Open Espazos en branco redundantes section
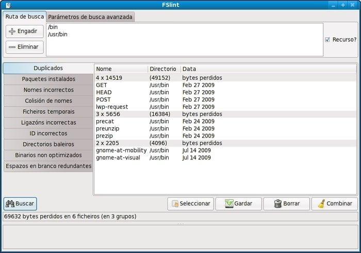 point(48,166)
